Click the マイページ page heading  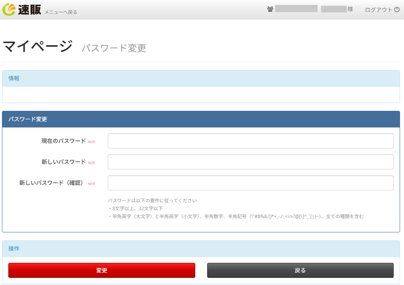[38, 46]
